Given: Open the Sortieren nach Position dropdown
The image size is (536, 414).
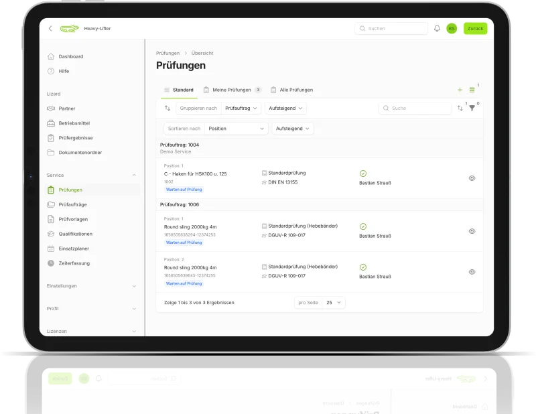Looking at the screenshot, I should (x=236, y=129).
